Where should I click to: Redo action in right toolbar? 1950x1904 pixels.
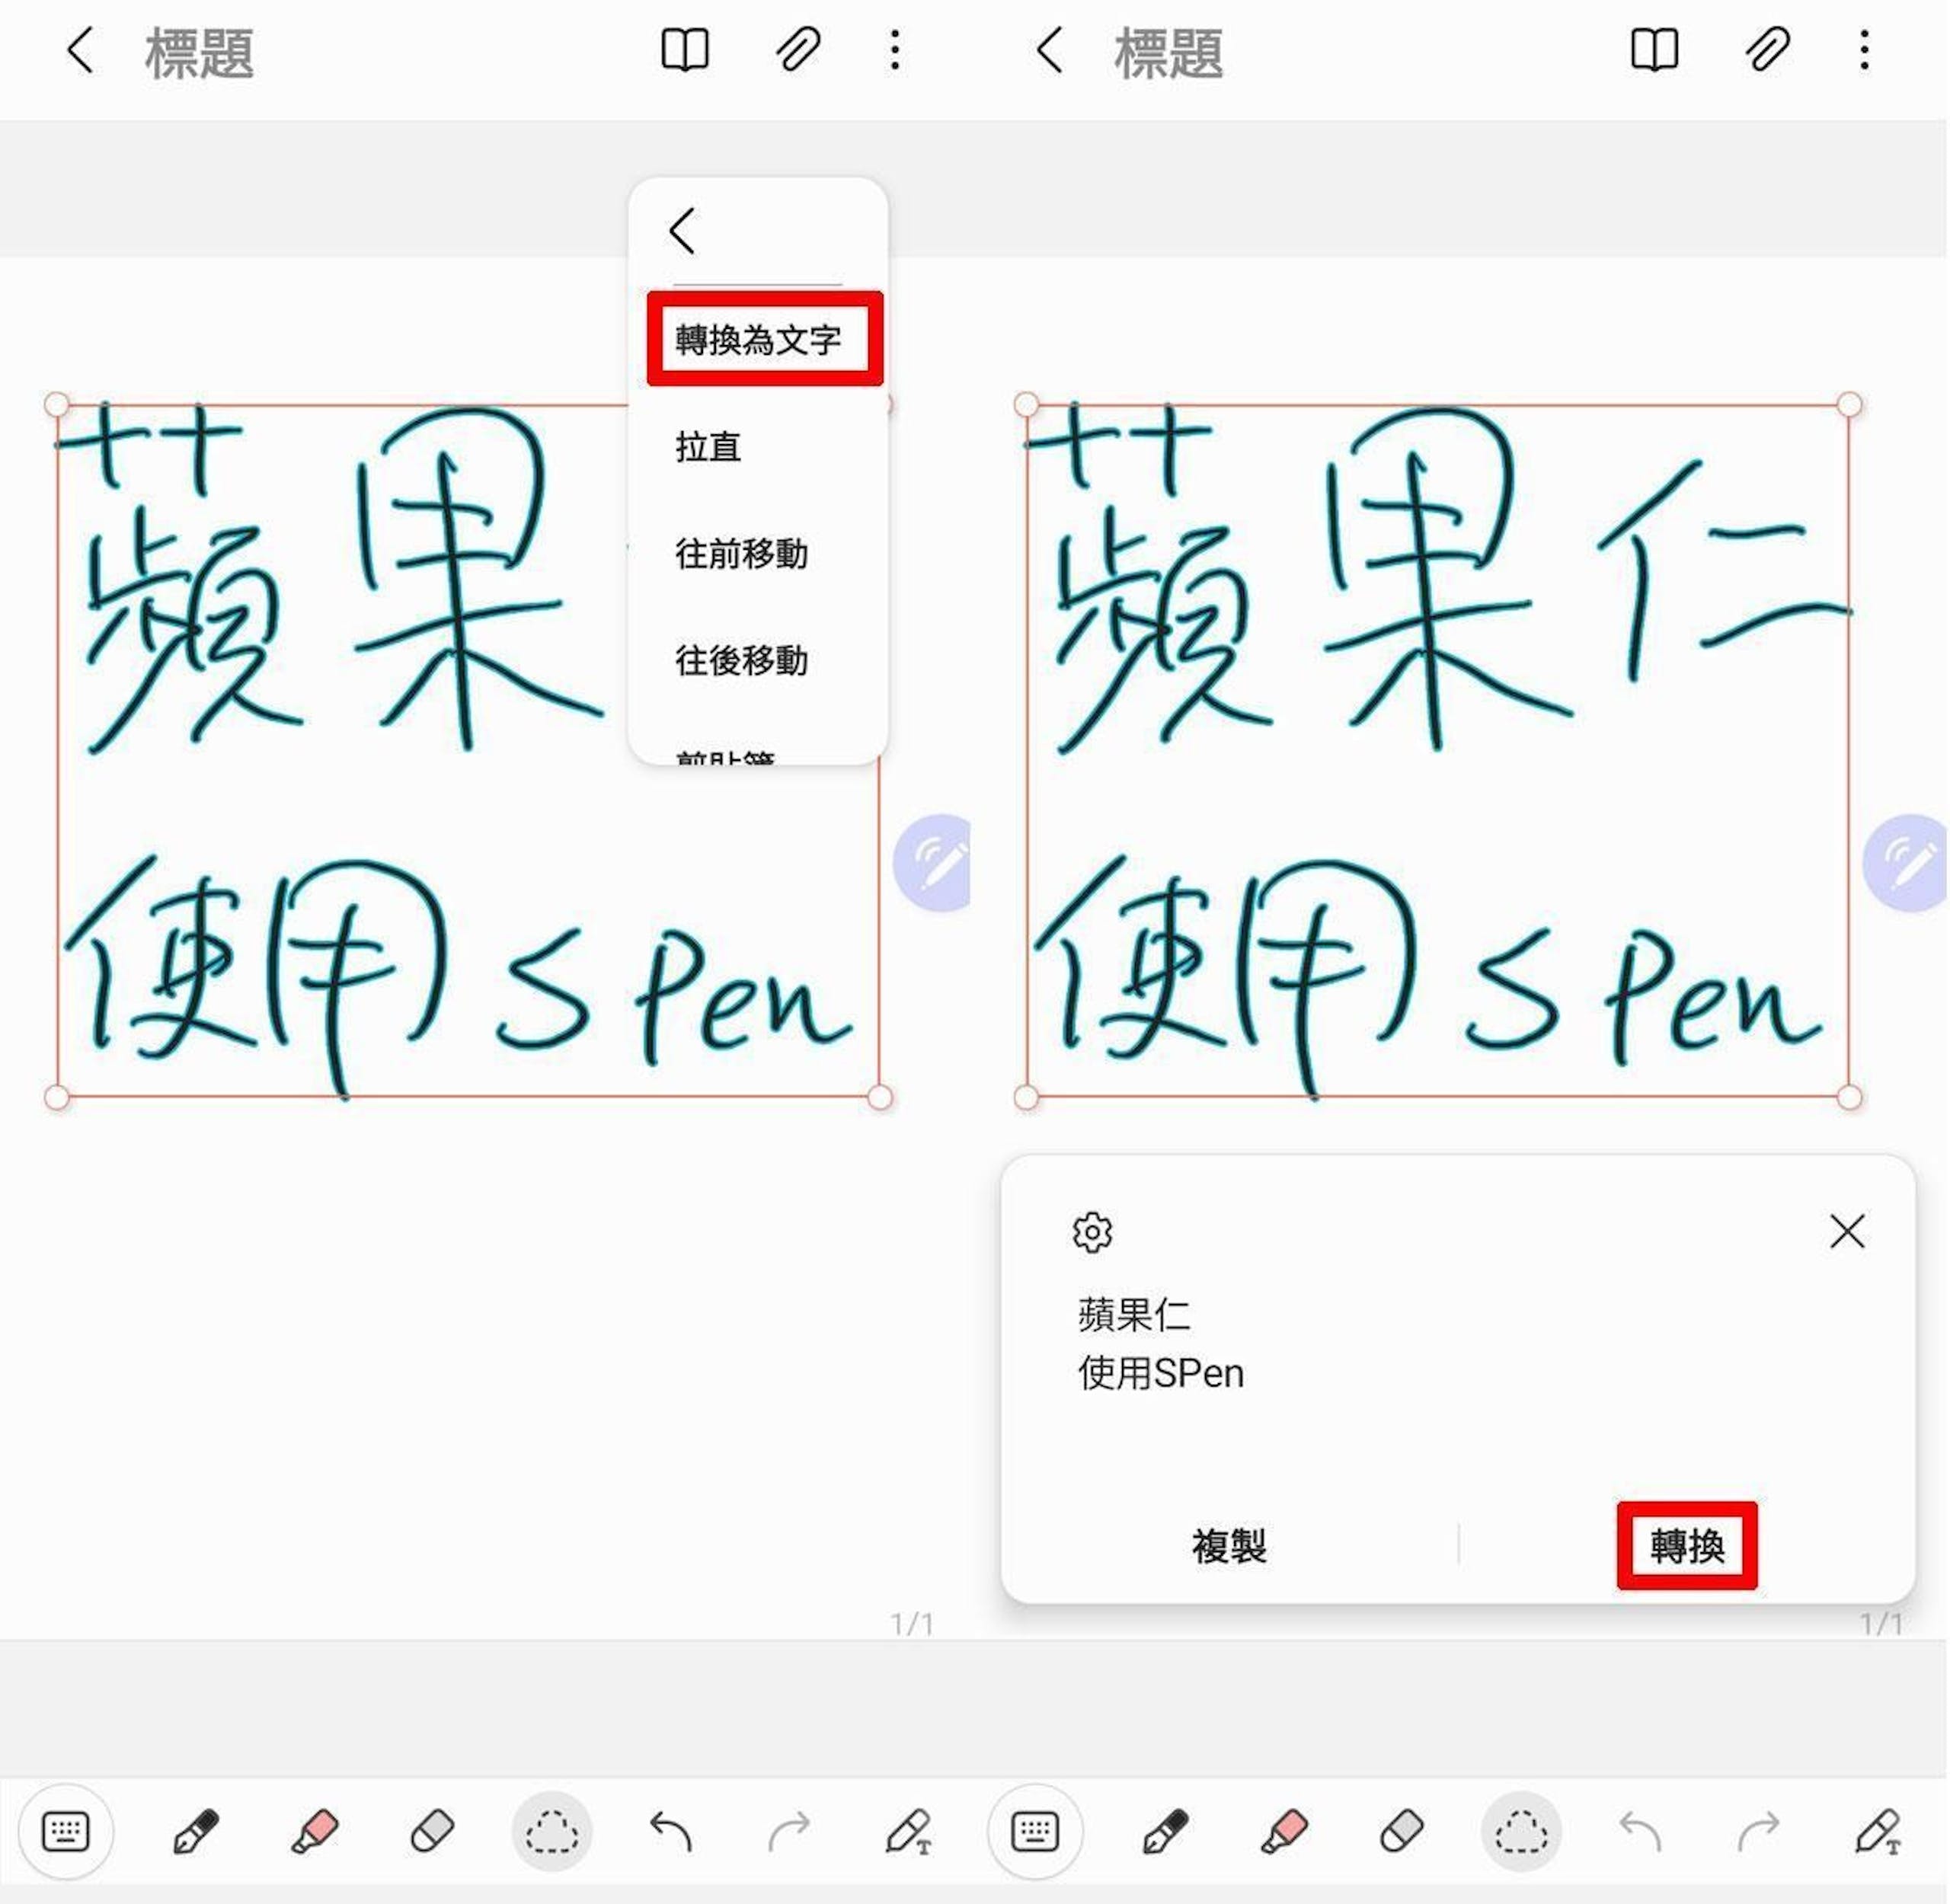(1758, 1832)
